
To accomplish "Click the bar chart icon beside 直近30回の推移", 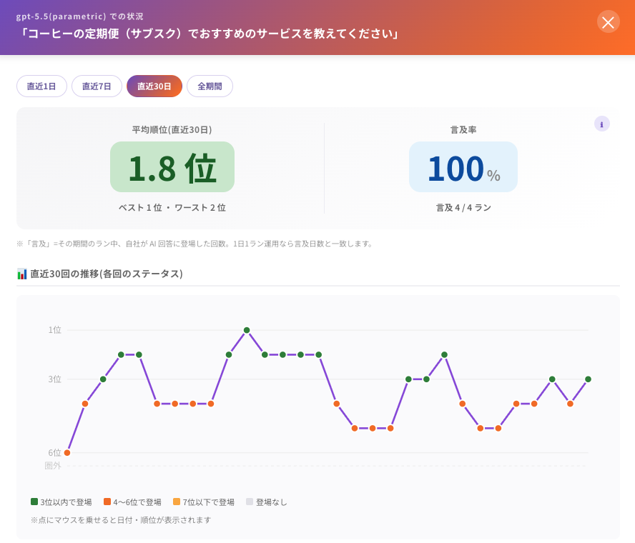I will 22,274.
